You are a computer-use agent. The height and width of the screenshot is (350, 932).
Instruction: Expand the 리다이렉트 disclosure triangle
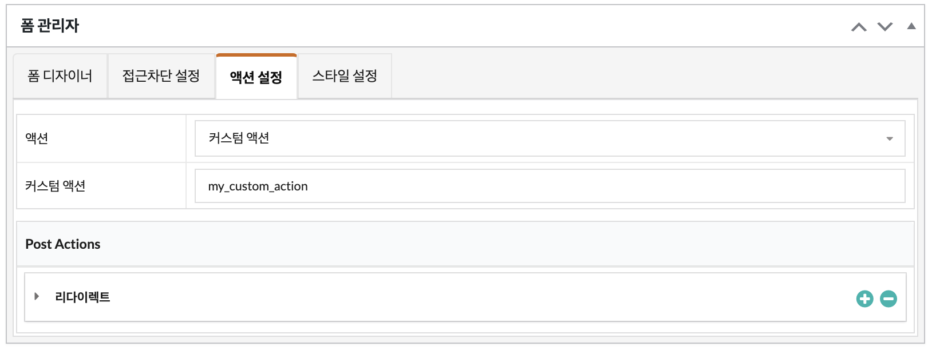point(37,296)
